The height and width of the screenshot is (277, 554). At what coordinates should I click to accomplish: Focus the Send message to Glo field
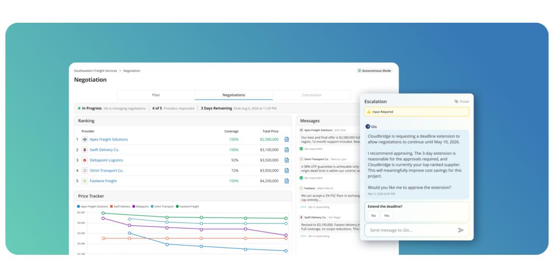[412, 230]
